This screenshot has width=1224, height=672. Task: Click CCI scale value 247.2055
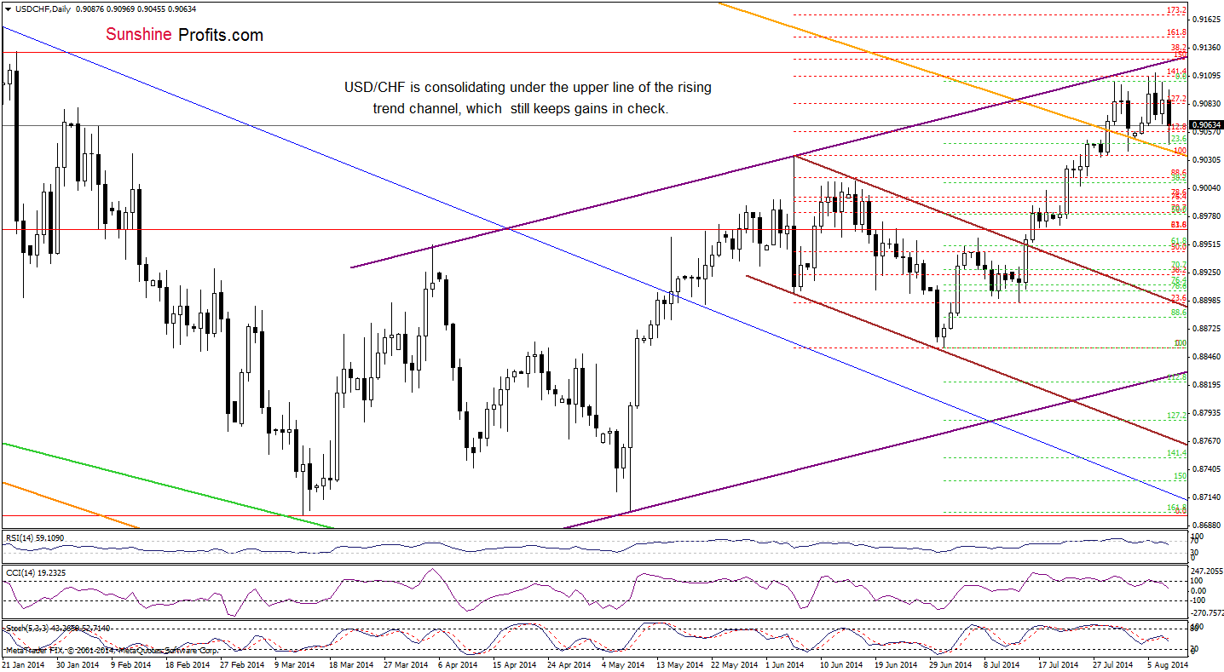(x=1206, y=570)
